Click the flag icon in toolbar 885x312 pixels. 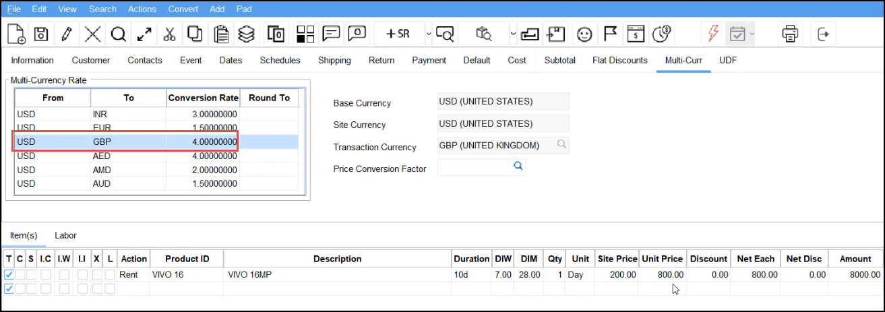pyautogui.click(x=610, y=34)
